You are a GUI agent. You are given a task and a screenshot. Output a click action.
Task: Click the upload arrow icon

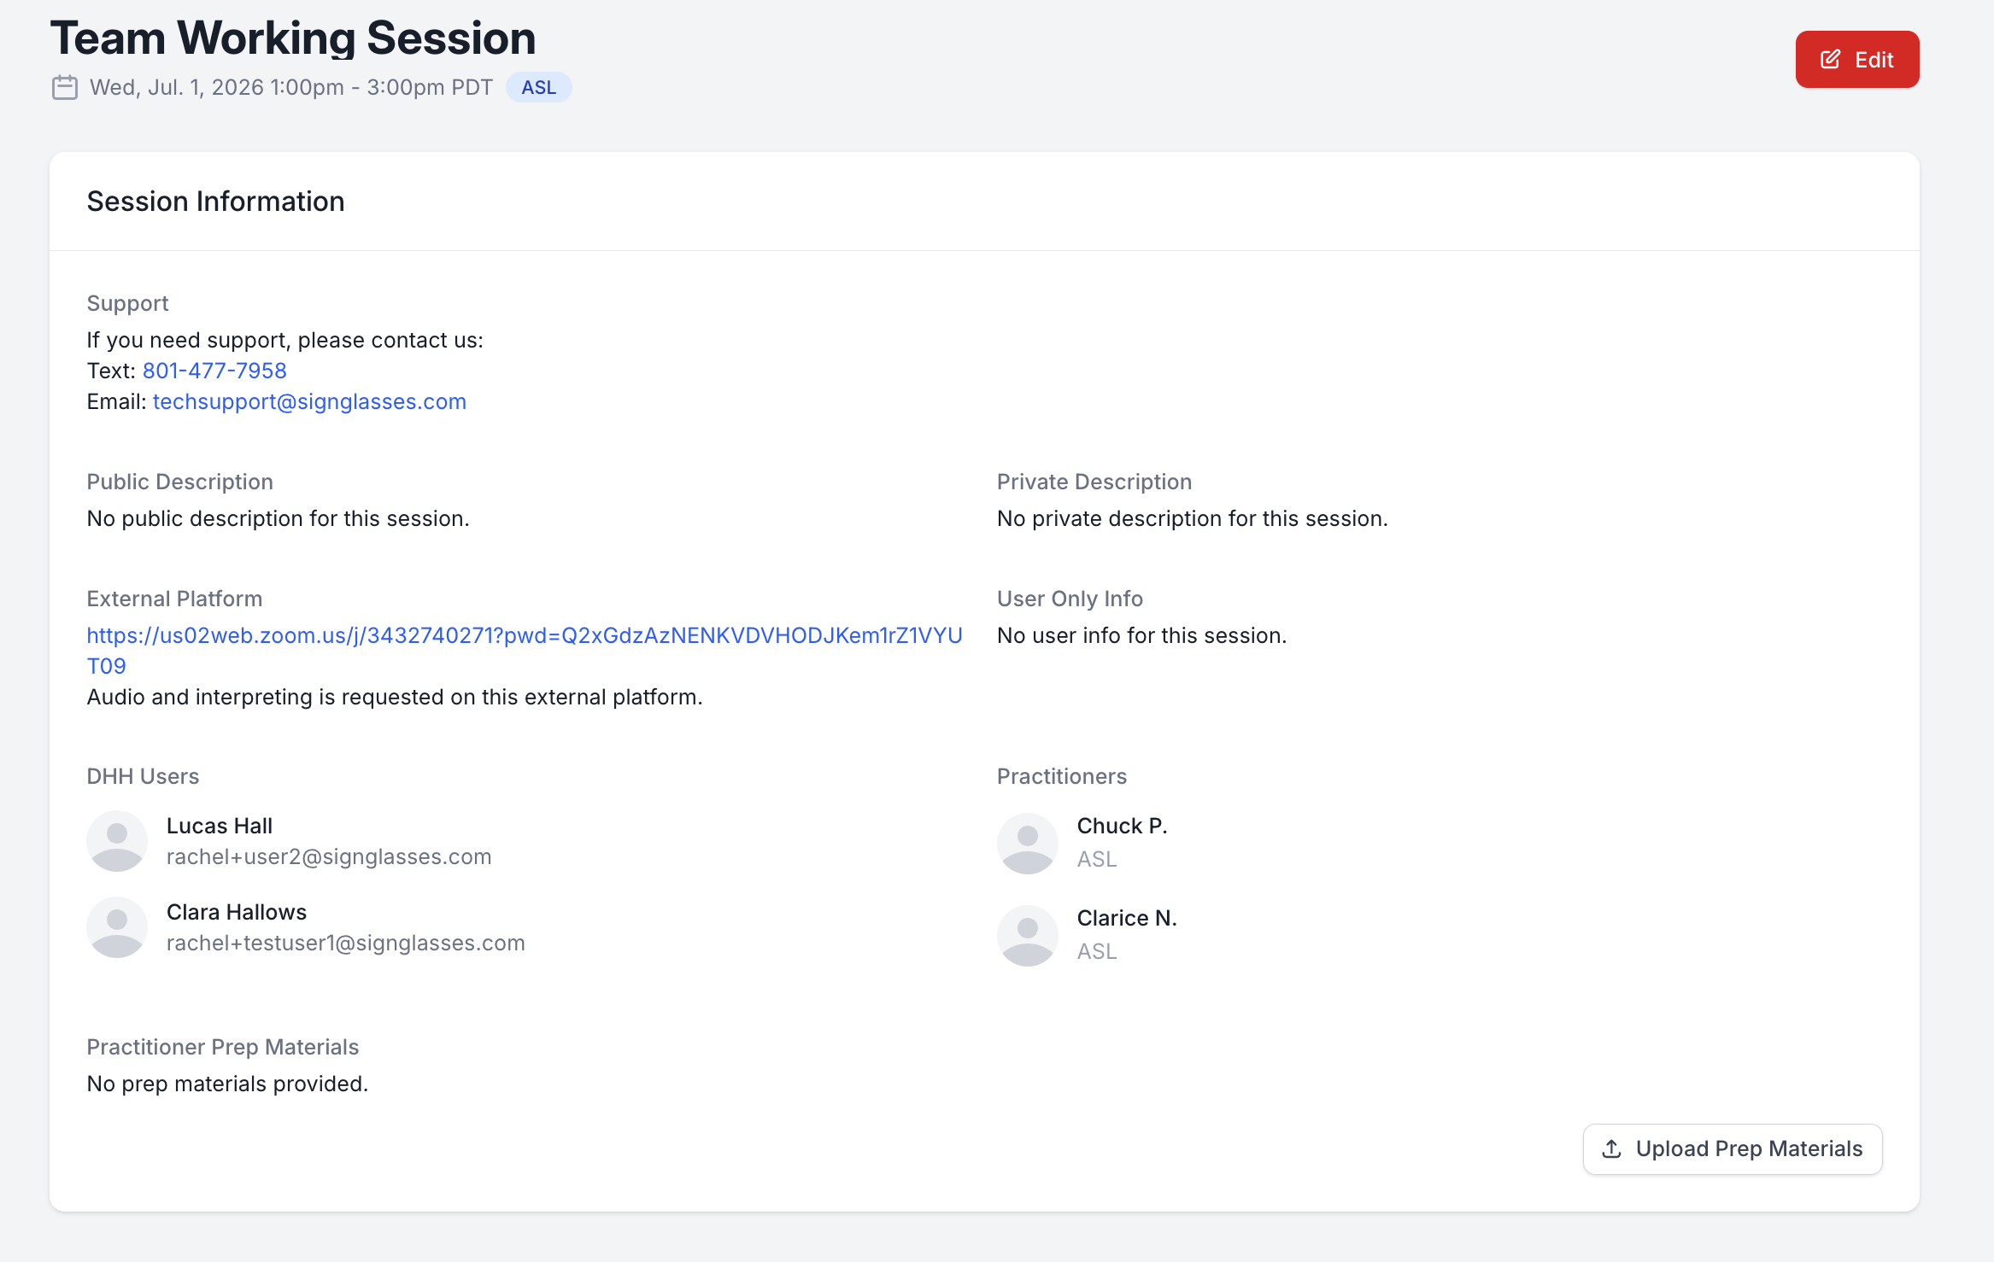coord(1612,1149)
